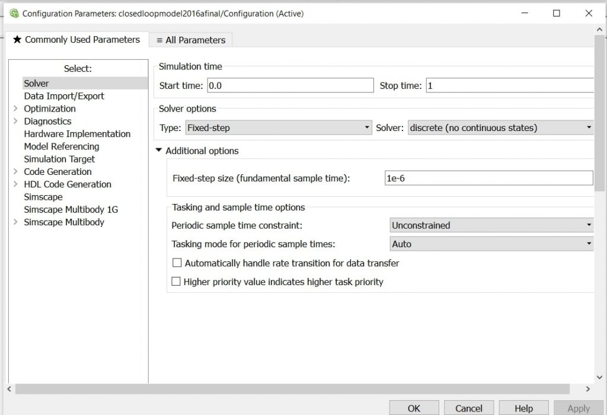Viewport: 607px width, 415px height.
Task: Select Simscape Multibody 1G category
Action: click(x=71, y=209)
